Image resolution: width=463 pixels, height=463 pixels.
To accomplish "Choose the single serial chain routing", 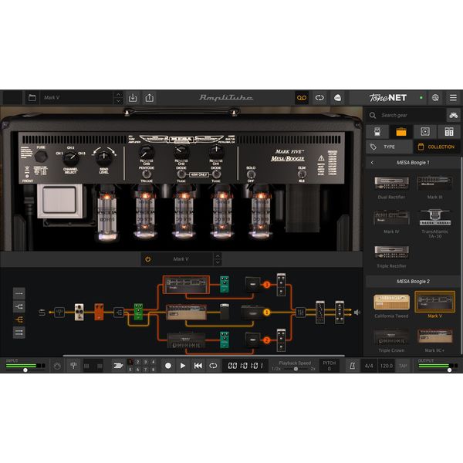I will pyautogui.click(x=19, y=293).
